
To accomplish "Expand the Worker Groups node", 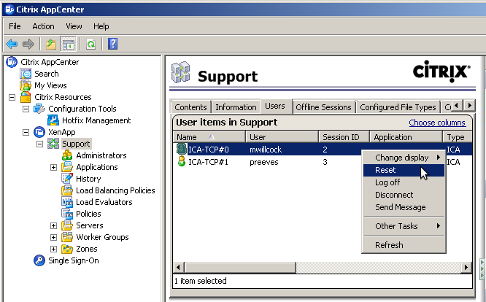I will click(53, 237).
